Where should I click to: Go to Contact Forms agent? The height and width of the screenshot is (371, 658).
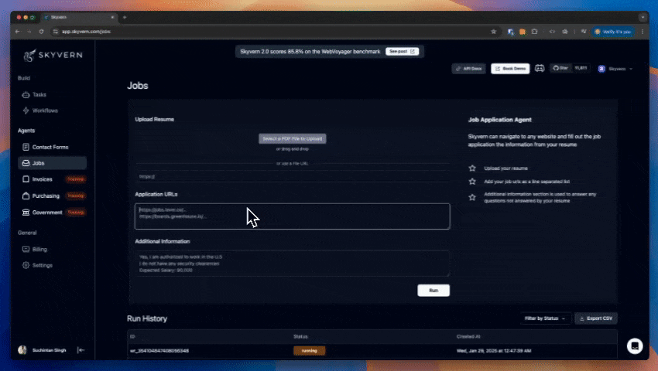click(x=50, y=147)
